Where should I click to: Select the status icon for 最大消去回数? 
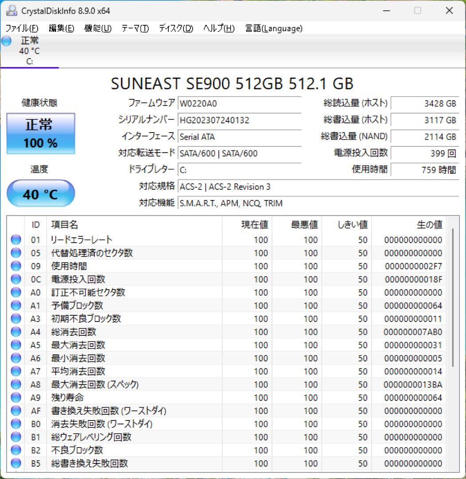coord(16,345)
